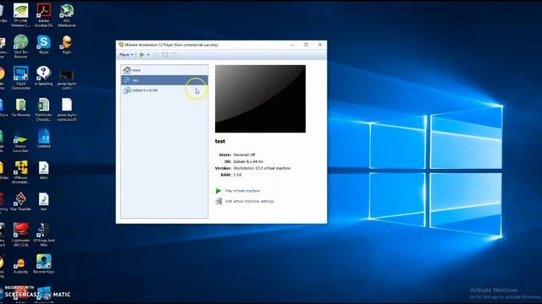The image size is (542, 304).
Task: Select white james taylor outro file icon
Action: pyautogui.click(x=67, y=109)
